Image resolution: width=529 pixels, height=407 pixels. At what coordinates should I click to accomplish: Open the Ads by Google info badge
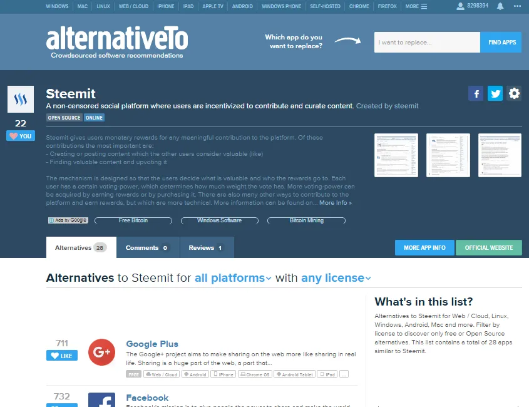coord(68,220)
